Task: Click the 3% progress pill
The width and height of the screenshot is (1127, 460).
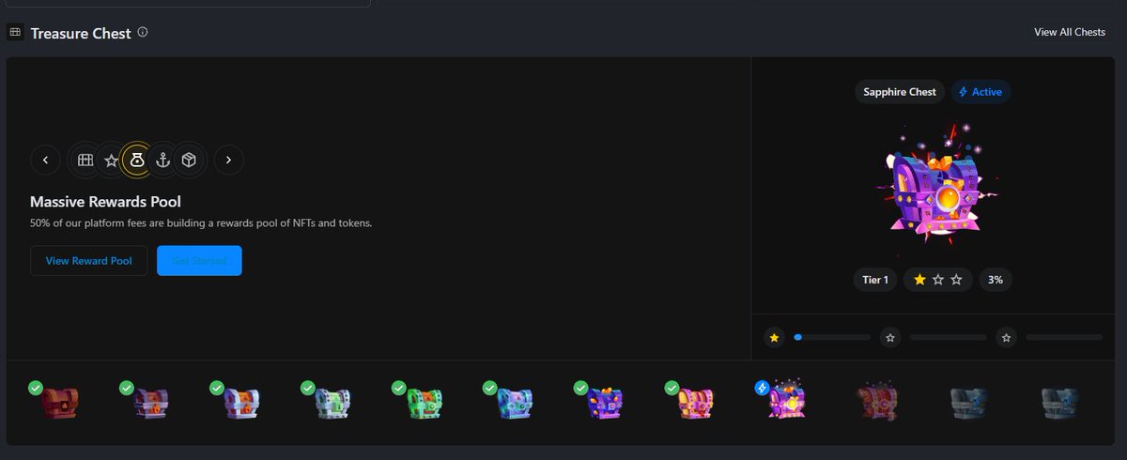Action: pos(996,280)
